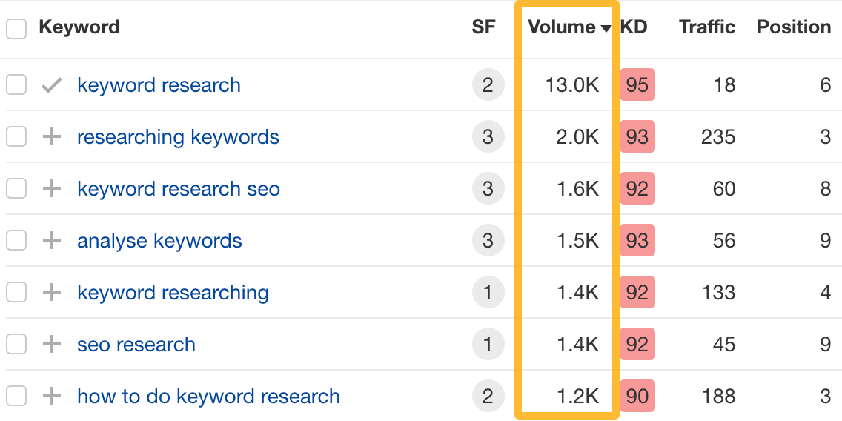842x421 pixels.
Task: Sort table by Traffic column header
Action: 707,27
